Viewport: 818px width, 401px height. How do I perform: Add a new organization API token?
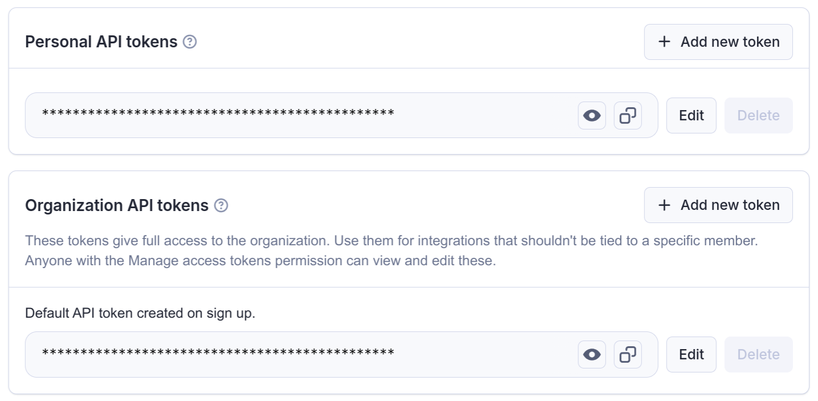coord(718,205)
